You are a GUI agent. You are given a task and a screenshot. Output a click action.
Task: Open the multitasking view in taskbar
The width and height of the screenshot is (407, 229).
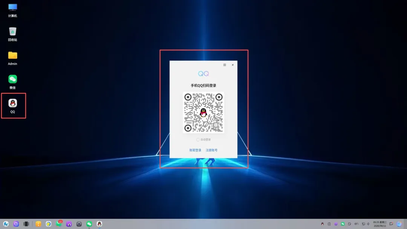(x=26, y=224)
